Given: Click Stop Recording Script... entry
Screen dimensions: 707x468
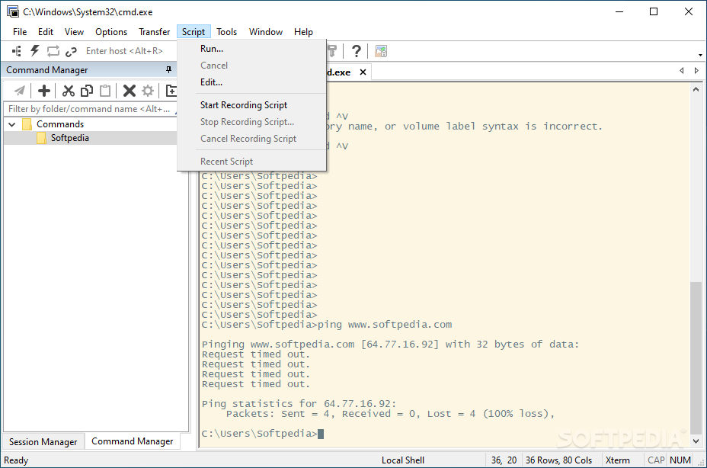Looking at the screenshot, I should click(x=251, y=122).
